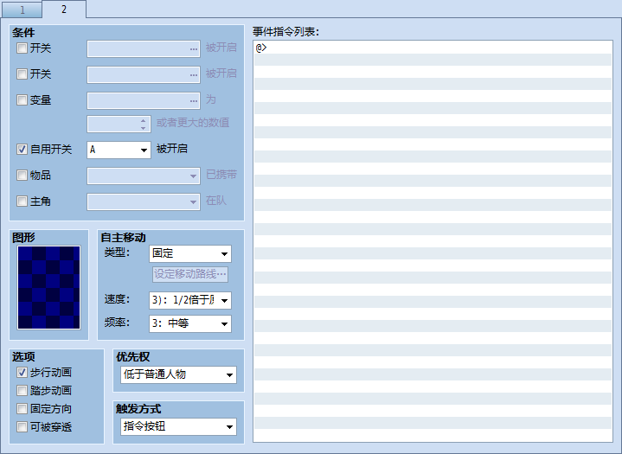Click the first 开关 switch selection field

[144, 48]
